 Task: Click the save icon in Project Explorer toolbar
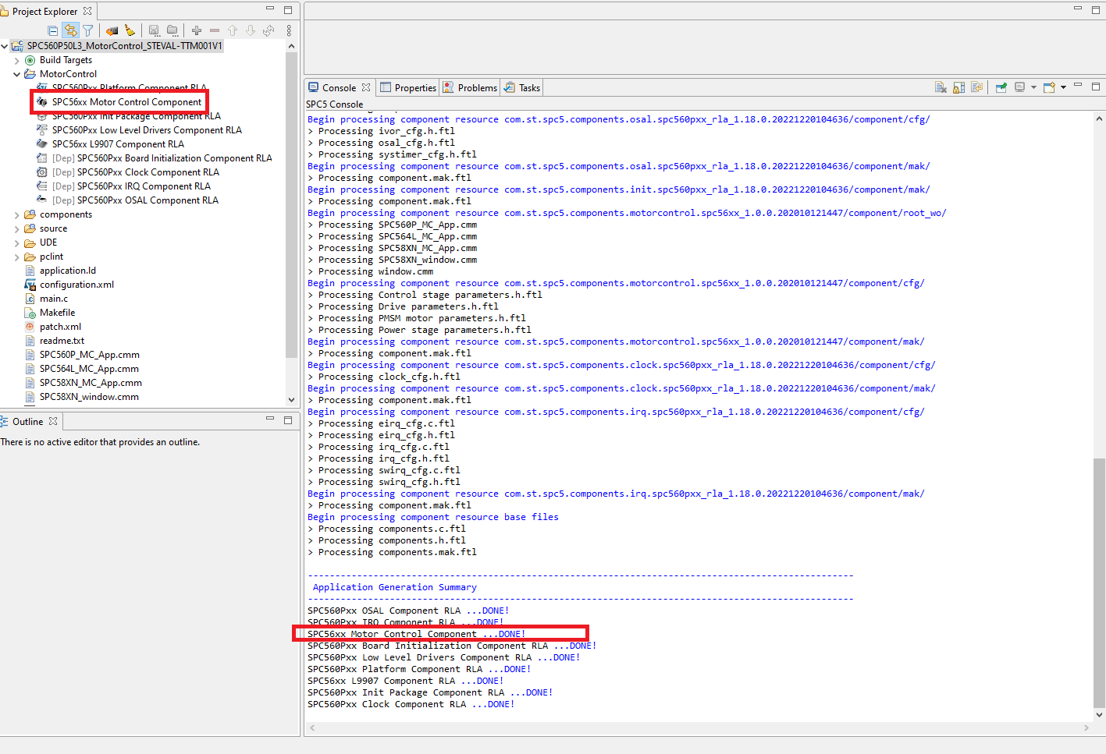coord(153,30)
